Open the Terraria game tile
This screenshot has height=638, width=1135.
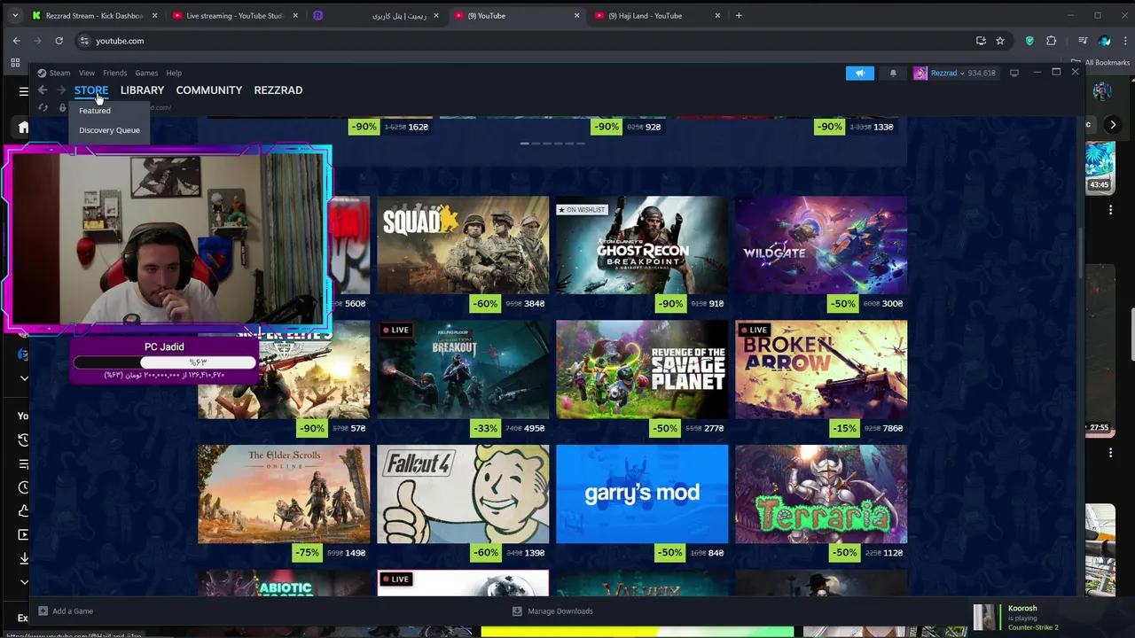click(821, 494)
